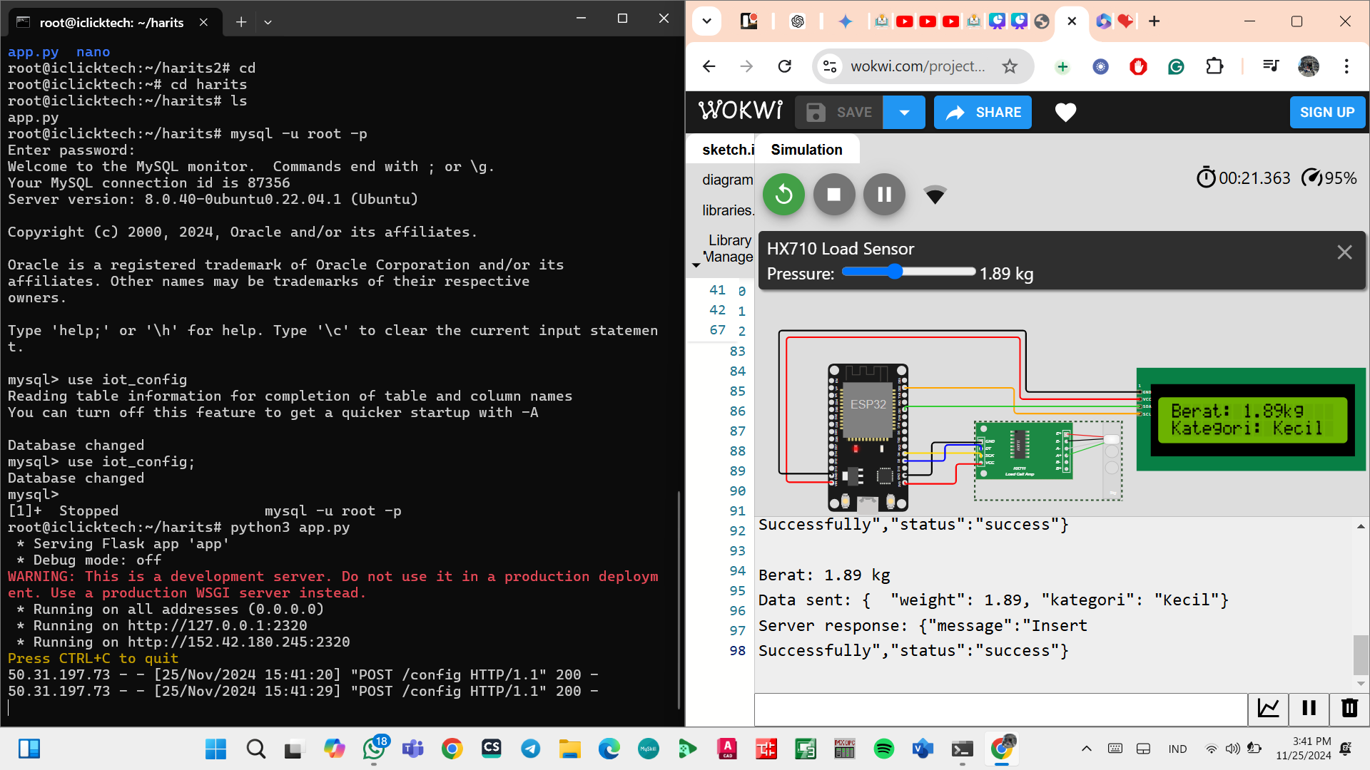Click the wokwi.com address bar

(918, 66)
